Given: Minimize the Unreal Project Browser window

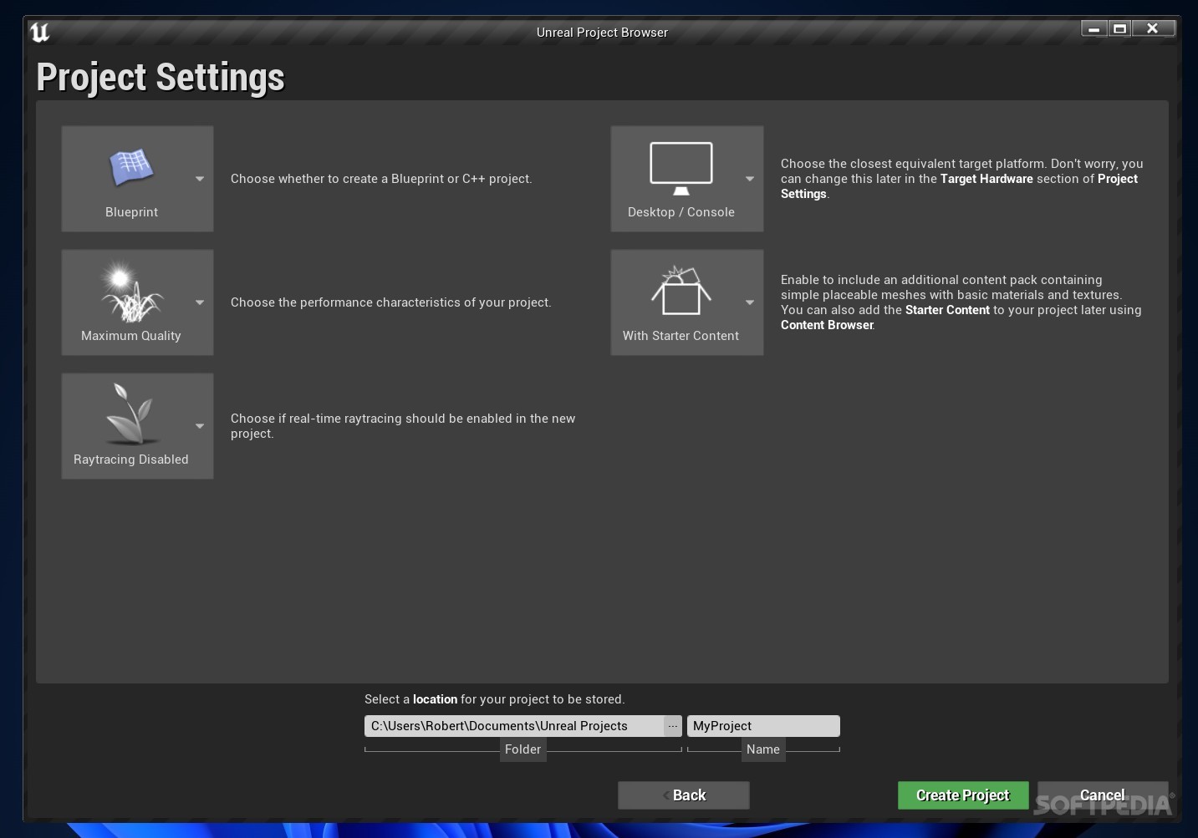Looking at the screenshot, I should 1093,28.
